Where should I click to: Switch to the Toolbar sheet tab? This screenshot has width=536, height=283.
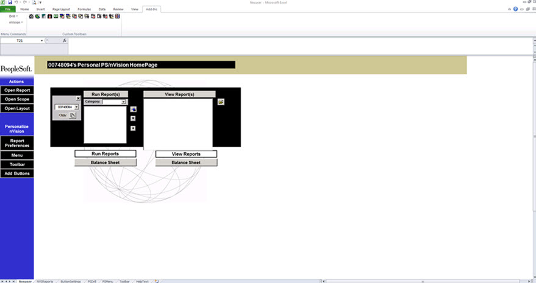coord(124,281)
